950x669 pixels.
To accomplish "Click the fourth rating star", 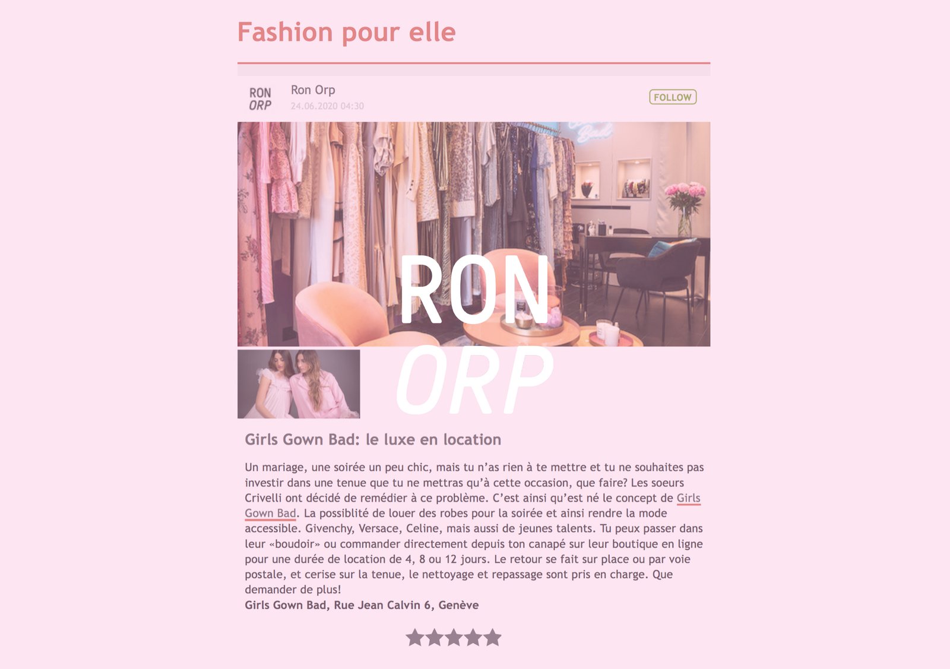I will [473, 638].
